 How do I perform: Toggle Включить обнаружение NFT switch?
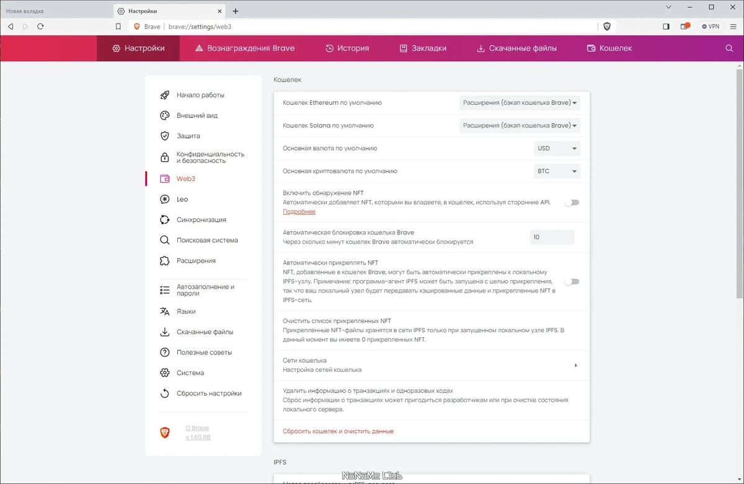(x=572, y=203)
